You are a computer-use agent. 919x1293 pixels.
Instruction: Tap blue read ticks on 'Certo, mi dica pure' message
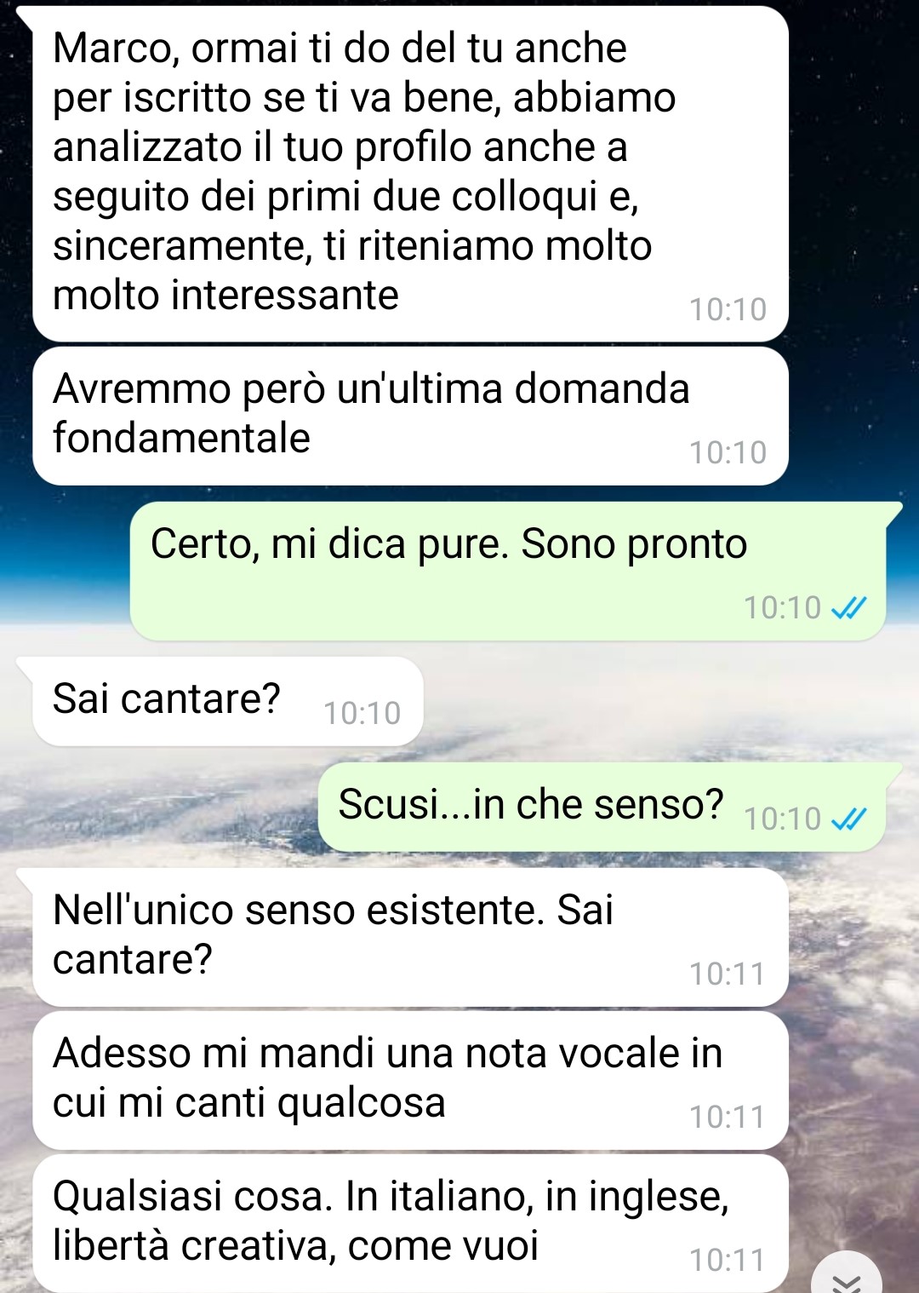[x=848, y=608]
